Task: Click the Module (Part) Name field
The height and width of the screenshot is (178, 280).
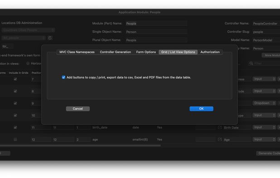Action: coord(156,23)
